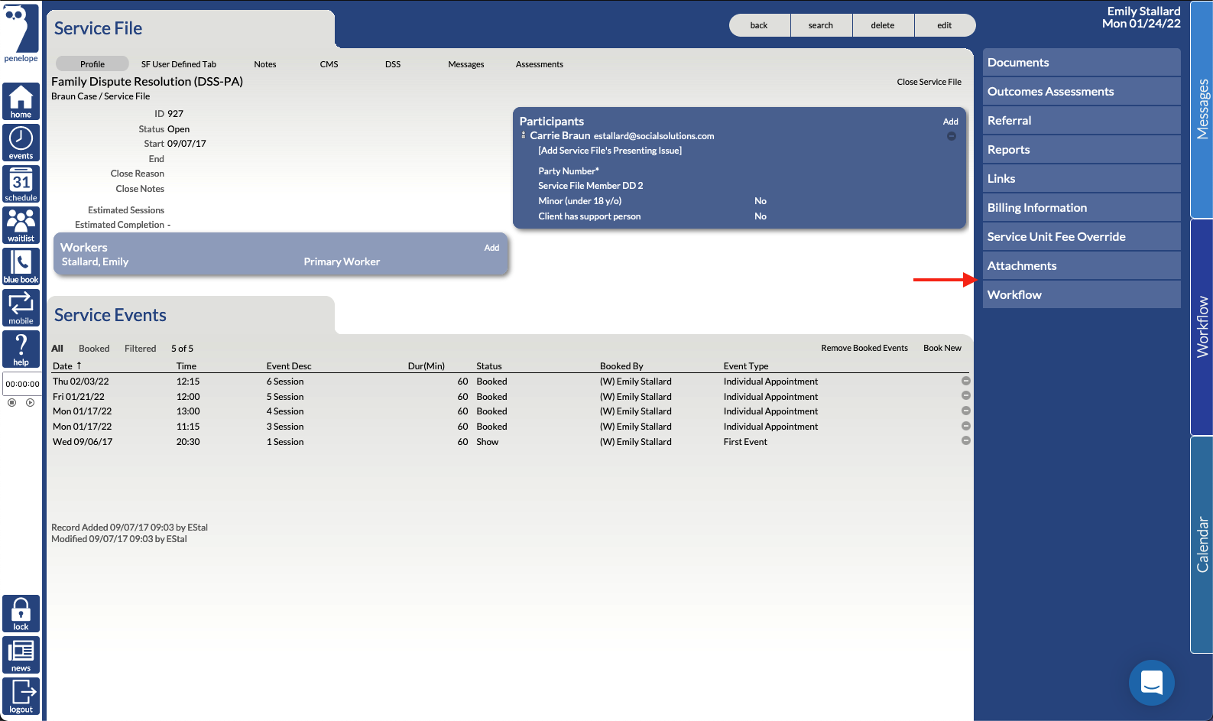Open worker Stallard, Emily

pos(95,261)
